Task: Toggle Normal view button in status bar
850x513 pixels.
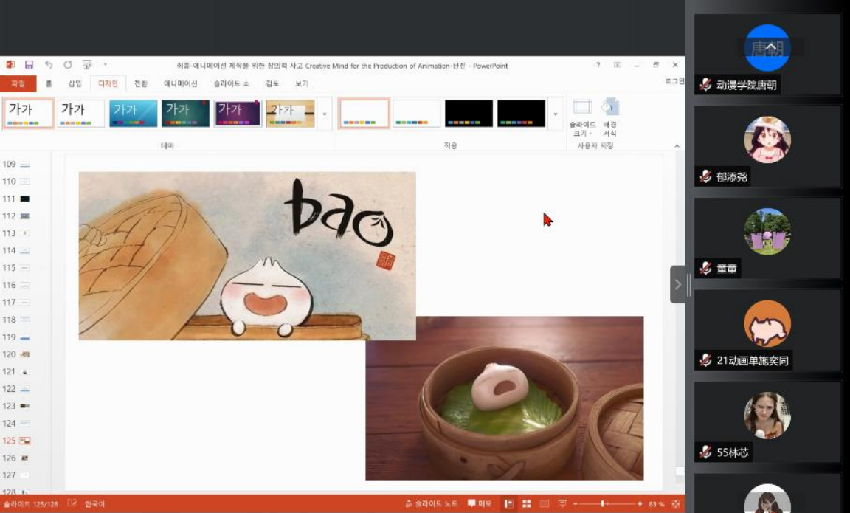Action: (509, 504)
